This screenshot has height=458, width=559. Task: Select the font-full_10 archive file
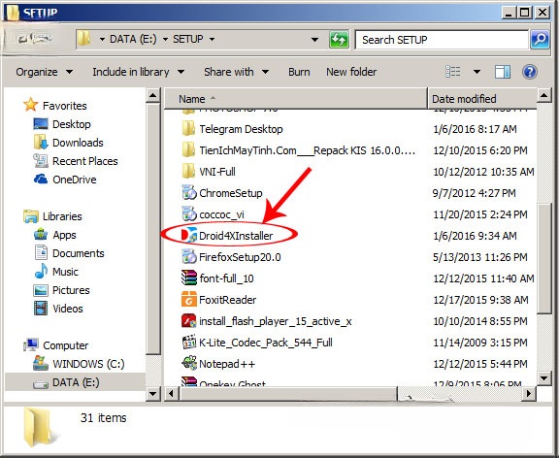click(x=226, y=278)
